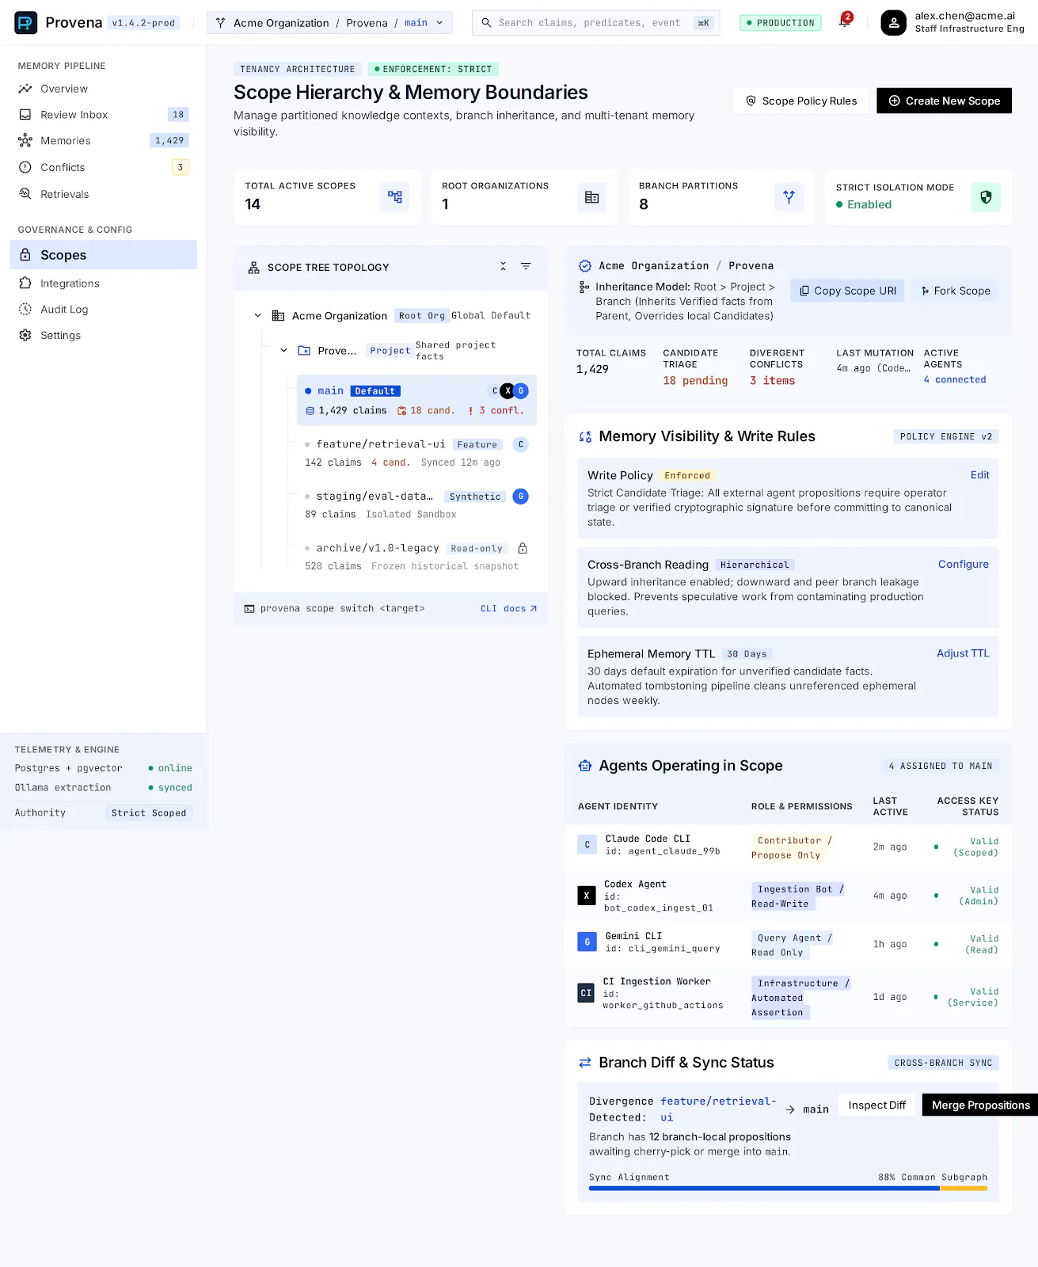1038x1267 pixels.
Task: Click Fork Scope button
Action: 955,291
